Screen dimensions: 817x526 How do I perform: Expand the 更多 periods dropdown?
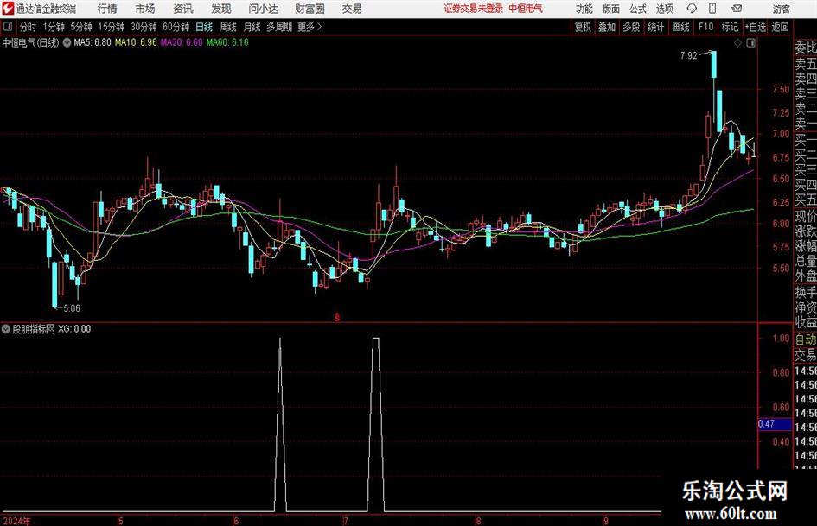pos(310,27)
